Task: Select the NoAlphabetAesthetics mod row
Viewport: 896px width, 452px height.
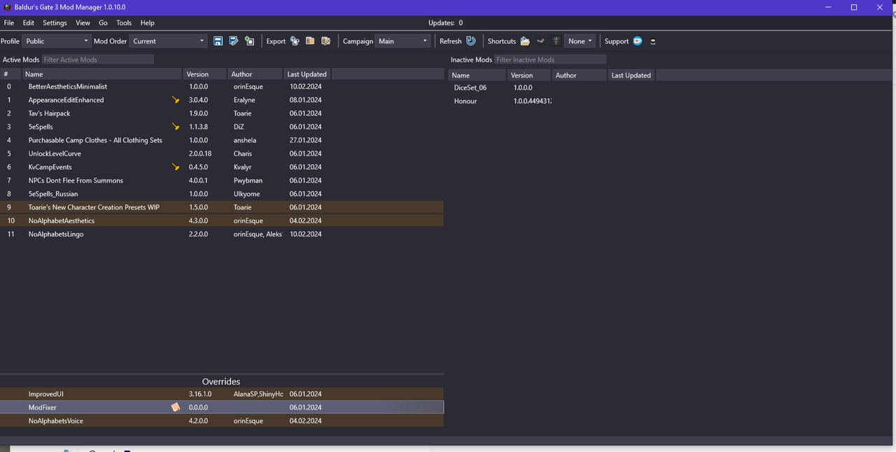Action: click(222, 220)
